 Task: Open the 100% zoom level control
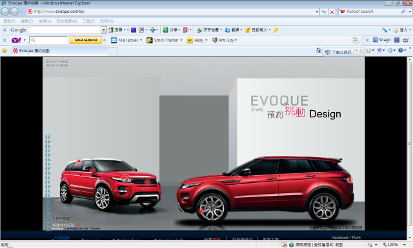(394, 245)
